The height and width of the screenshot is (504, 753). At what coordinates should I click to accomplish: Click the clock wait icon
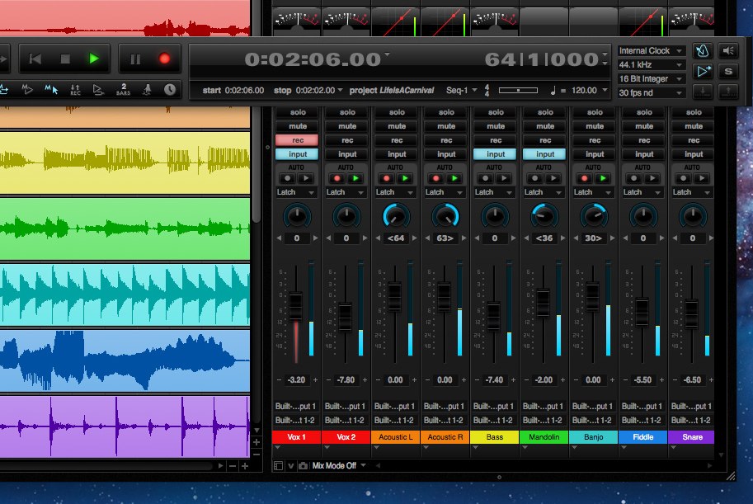170,89
